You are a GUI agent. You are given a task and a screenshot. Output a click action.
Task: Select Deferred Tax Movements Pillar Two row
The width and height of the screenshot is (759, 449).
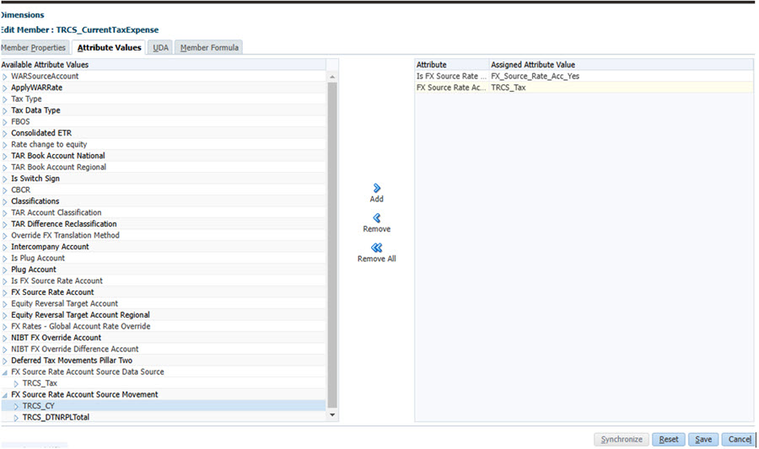click(x=163, y=360)
